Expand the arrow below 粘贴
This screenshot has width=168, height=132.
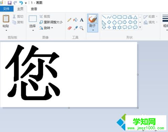tap(6, 30)
